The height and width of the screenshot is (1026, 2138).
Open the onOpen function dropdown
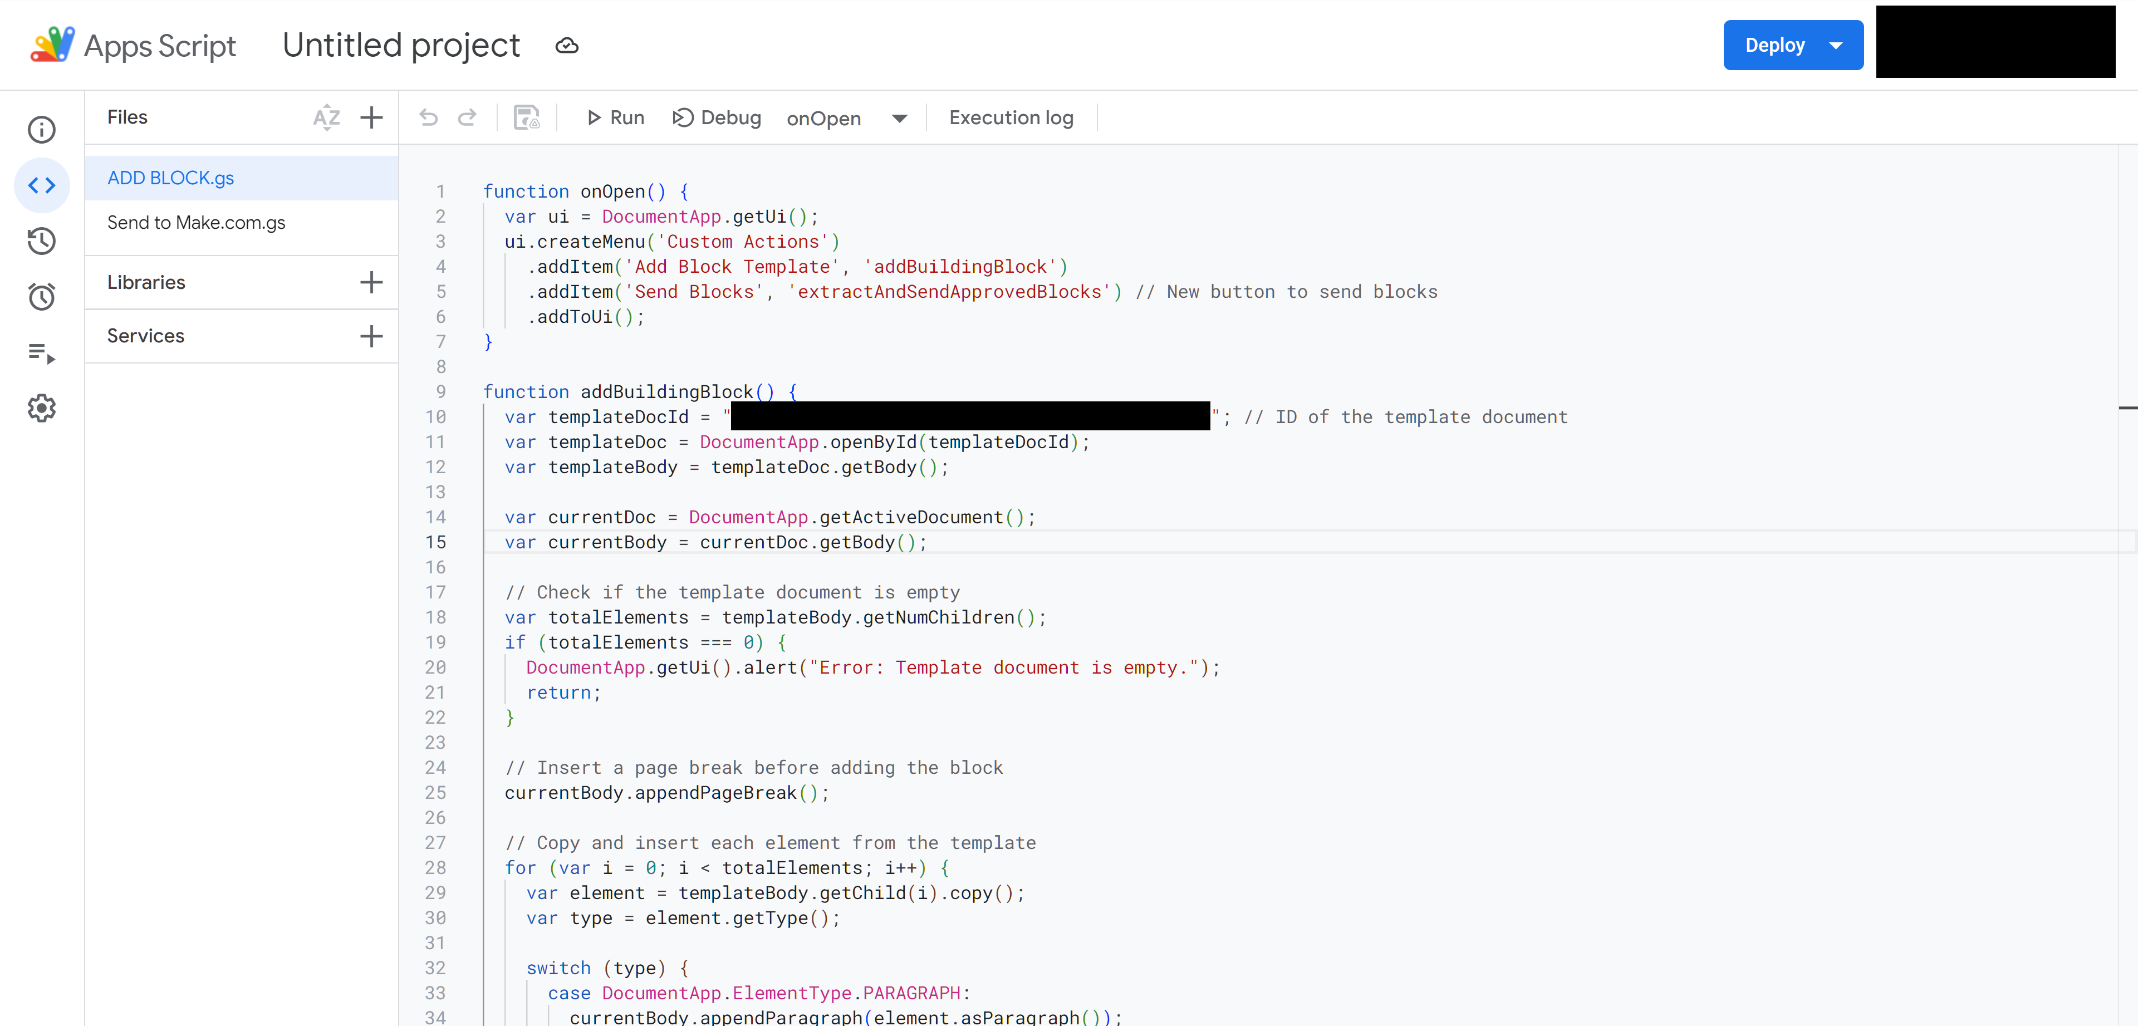pyautogui.click(x=846, y=119)
